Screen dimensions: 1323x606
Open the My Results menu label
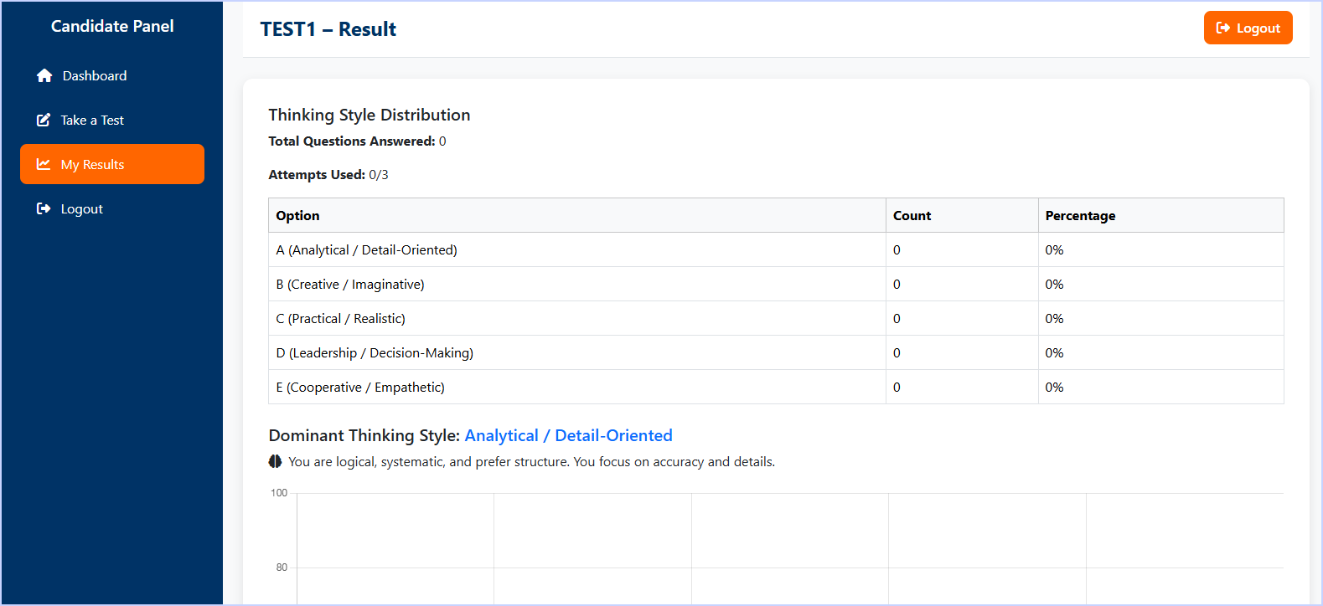coord(92,165)
